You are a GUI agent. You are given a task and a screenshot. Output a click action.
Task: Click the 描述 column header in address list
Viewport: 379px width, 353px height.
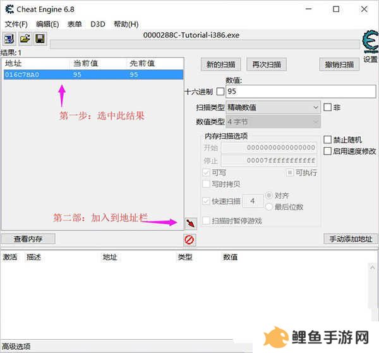[x=33, y=257]
